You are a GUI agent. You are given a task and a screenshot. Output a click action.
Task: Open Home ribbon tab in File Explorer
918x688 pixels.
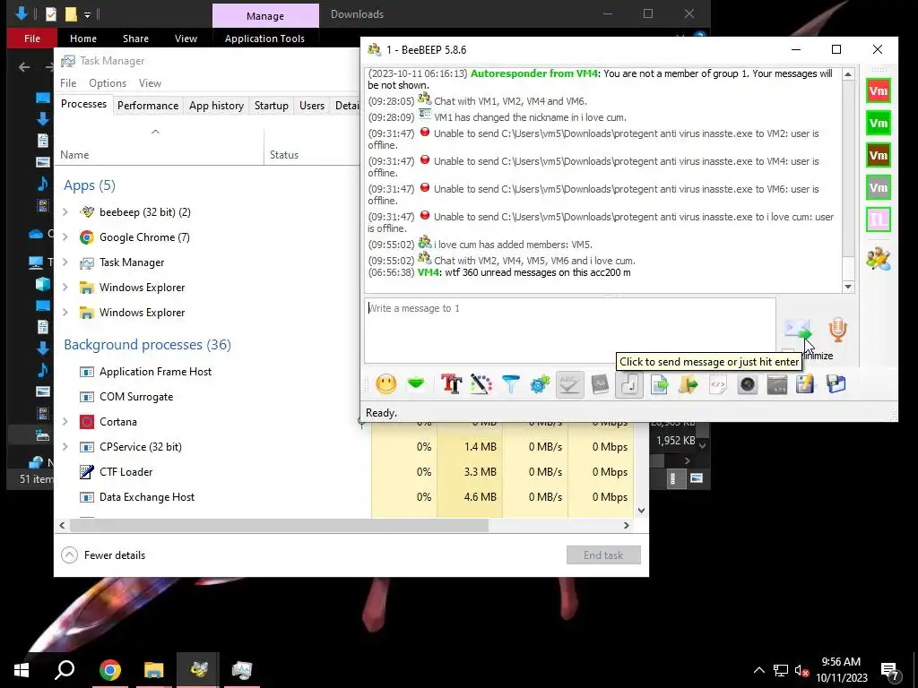point(83,39)
